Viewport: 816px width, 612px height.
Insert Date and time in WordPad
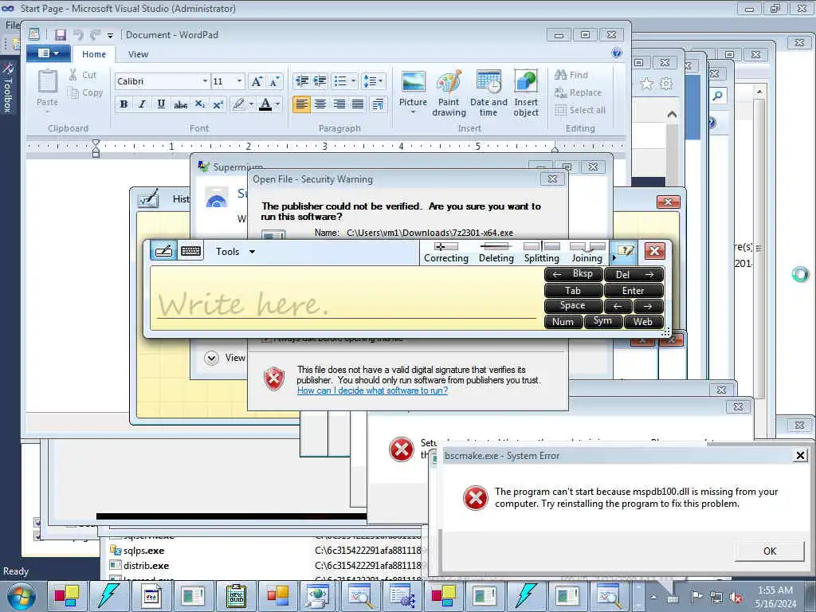tap(488, 92)
